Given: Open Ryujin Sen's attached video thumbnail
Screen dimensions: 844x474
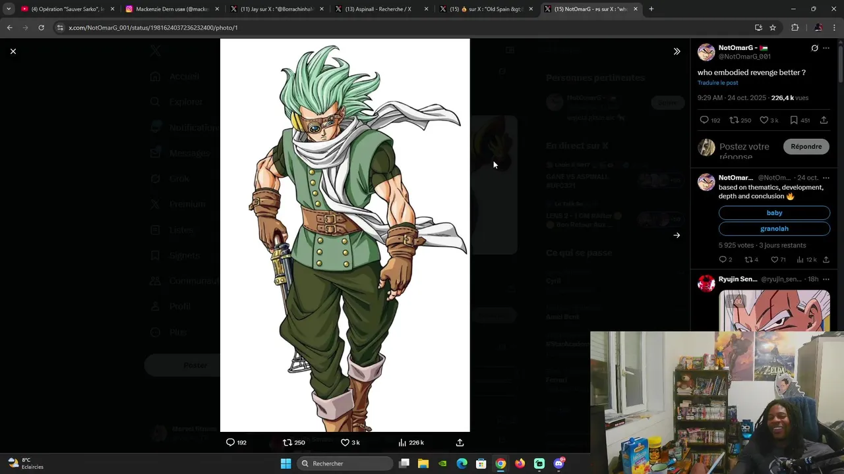Looking at the screenshot, I should (x=774, y=310).
